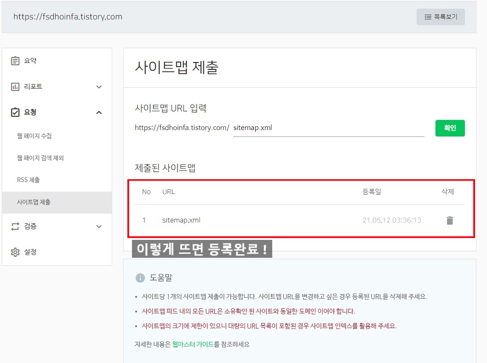Open the 웹마스터 가이드 link
Screen dimensions: 487x363
click(193, 344)
